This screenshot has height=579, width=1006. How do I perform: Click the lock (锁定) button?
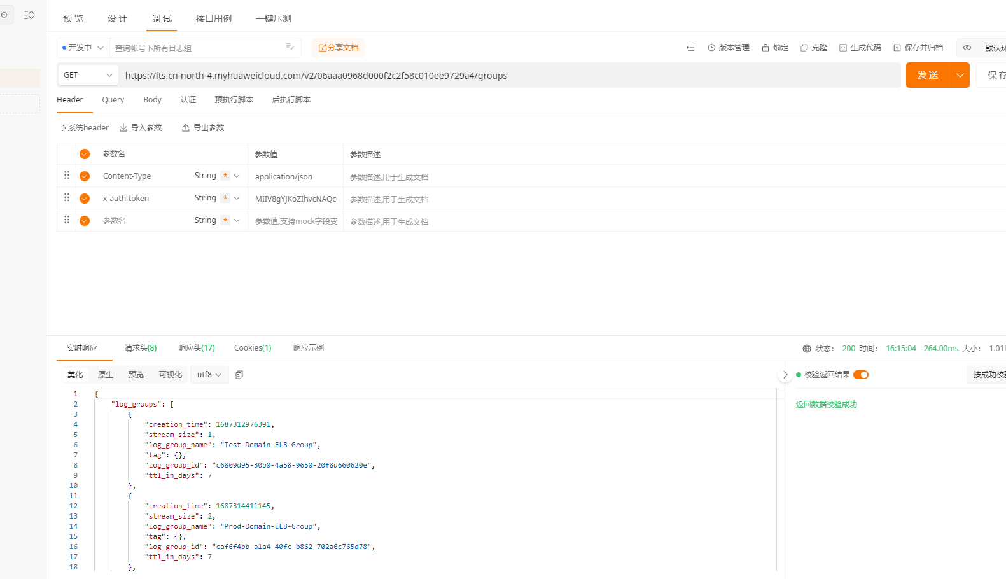point(775,48)
